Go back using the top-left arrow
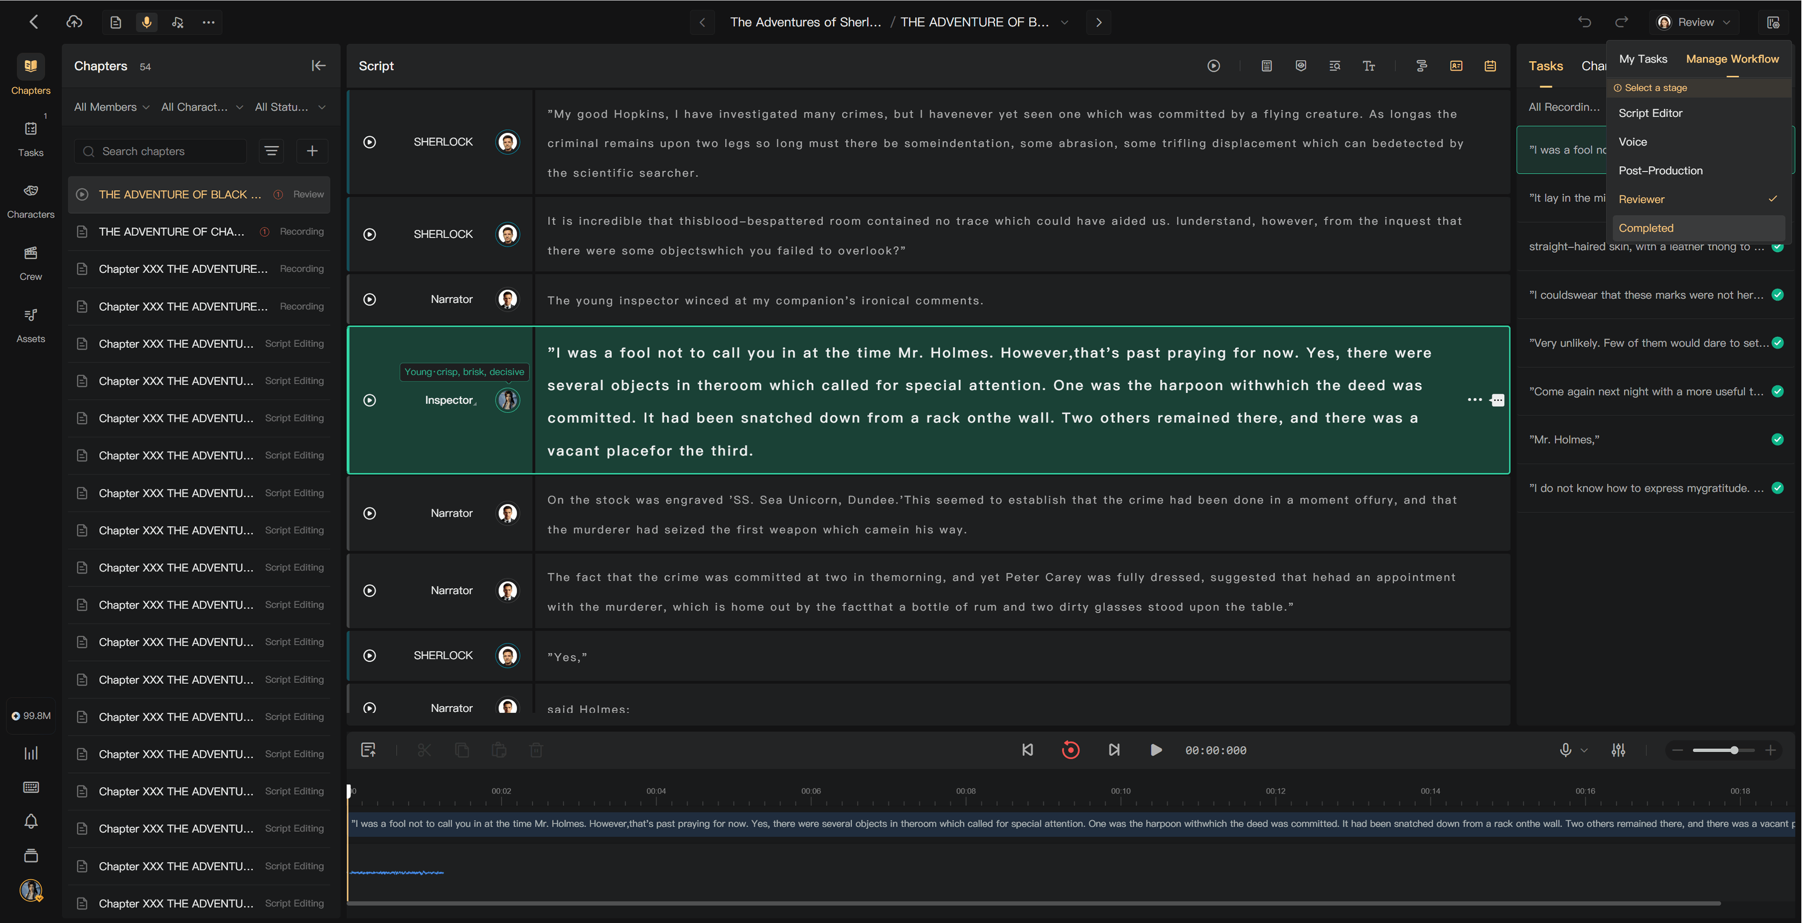The width and height of the screenshot is (1807, 923). [34, 22]
